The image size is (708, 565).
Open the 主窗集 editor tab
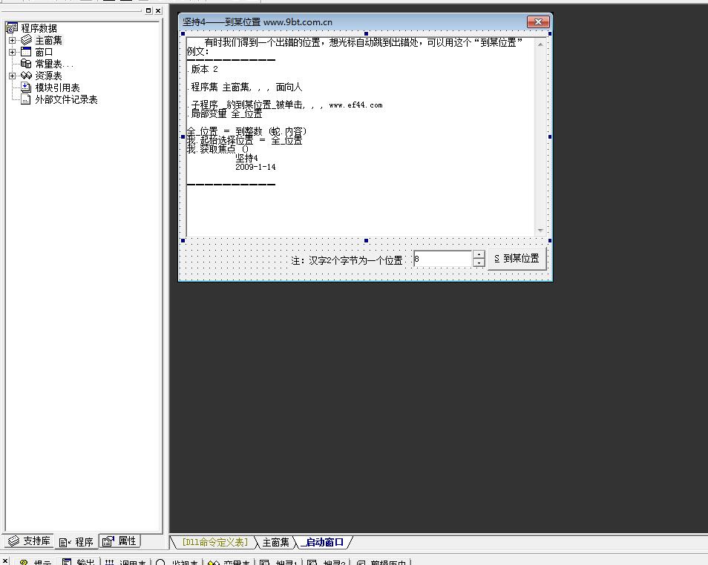[x=275, y=542]
